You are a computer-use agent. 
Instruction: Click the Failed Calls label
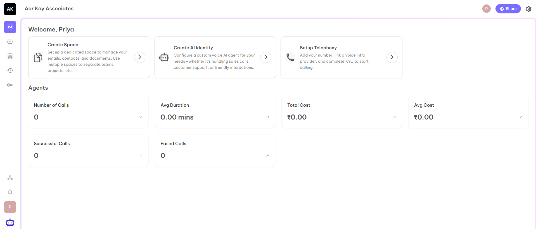click(173, 143)
